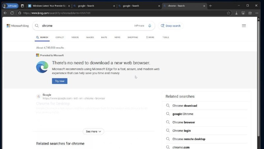Expand results with See more
264x149 pixels.
pyautogui.click(x=93, y=131)
